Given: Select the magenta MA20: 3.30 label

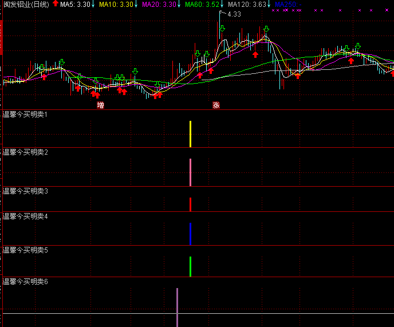Looking at the screenshot, I should click(x=159, y=5).
